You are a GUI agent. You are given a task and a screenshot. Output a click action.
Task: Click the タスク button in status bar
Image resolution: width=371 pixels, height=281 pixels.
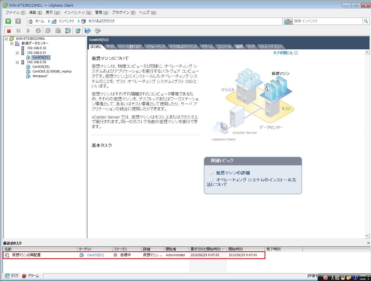pos(12,276)
